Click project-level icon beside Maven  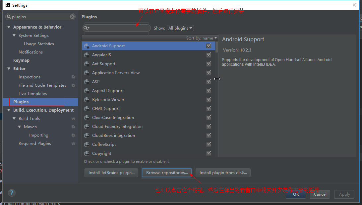(x=73, y=127)
